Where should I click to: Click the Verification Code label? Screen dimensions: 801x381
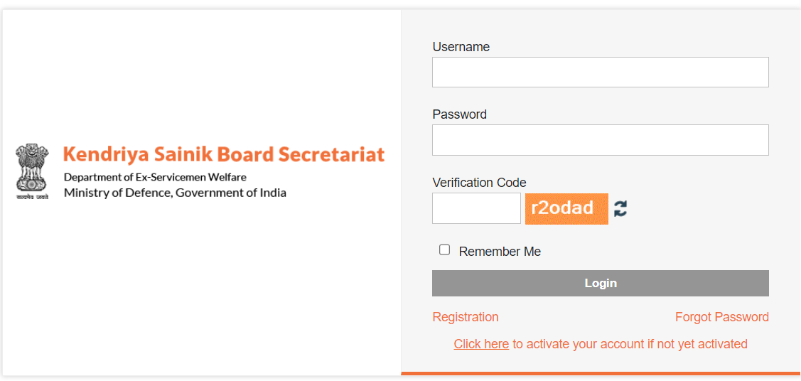479,183
